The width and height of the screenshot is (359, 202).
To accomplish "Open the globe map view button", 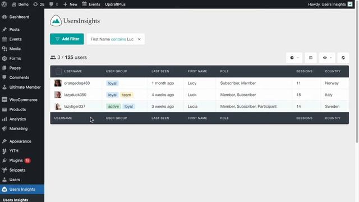I will coord(343,58).
